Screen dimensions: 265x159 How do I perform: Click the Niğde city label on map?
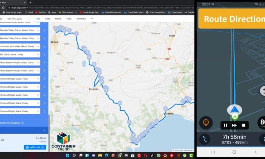tap(172, 36)
